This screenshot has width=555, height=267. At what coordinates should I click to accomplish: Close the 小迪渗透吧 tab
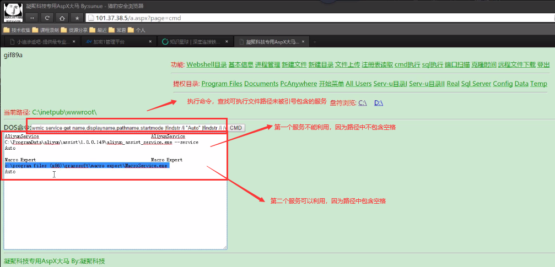click(x=74, y=42)
